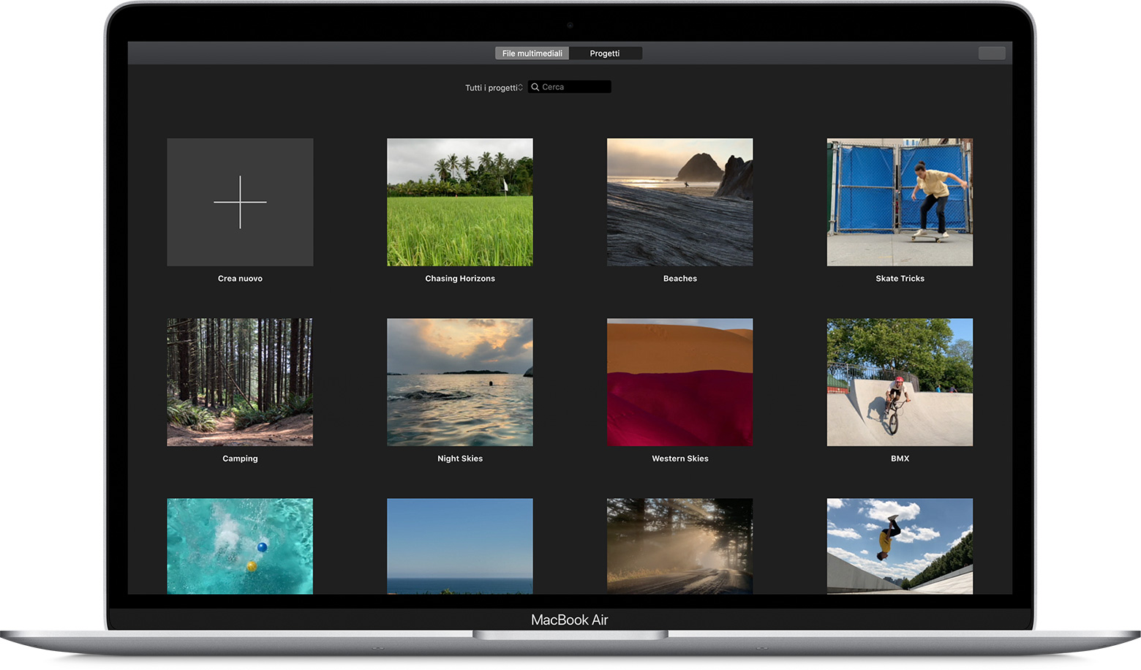Image resolution: width=1141 pixels, height=670 pixels.
Task: Select the misty forest road thumbnail
Action: (680, 546)
